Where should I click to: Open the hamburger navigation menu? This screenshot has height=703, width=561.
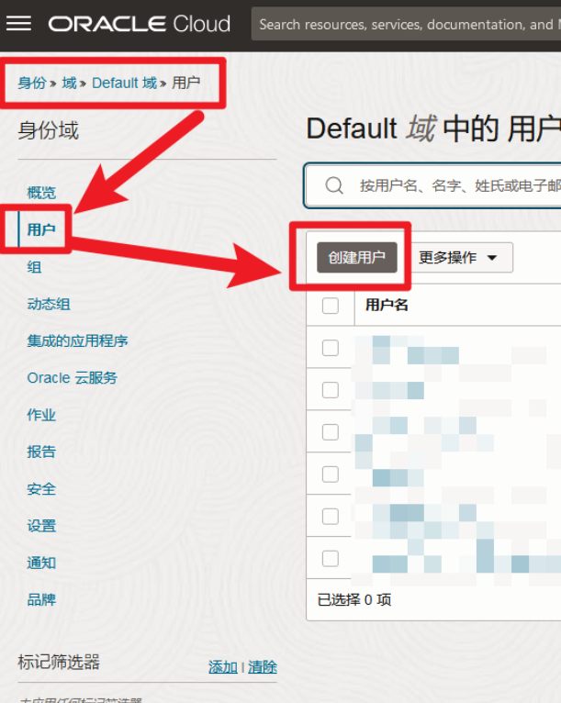coord(18,24)
